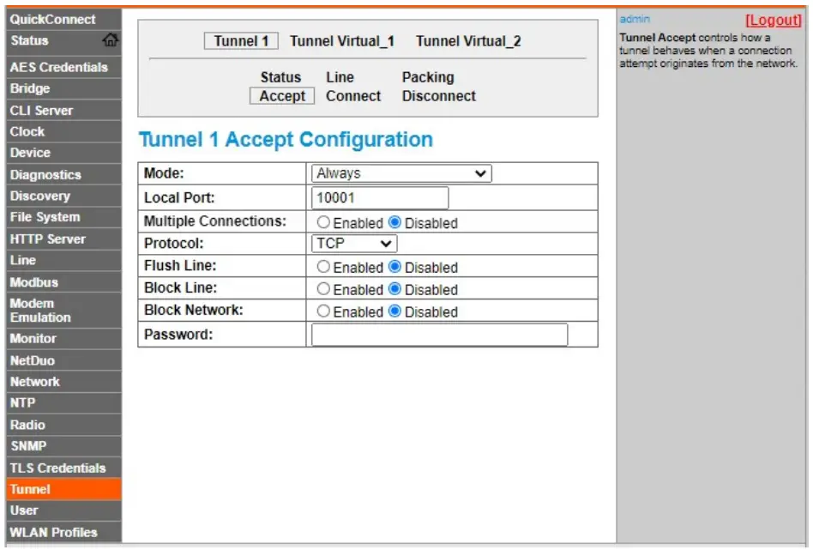Open the Packing sub-tab

(x=428, y=77)
